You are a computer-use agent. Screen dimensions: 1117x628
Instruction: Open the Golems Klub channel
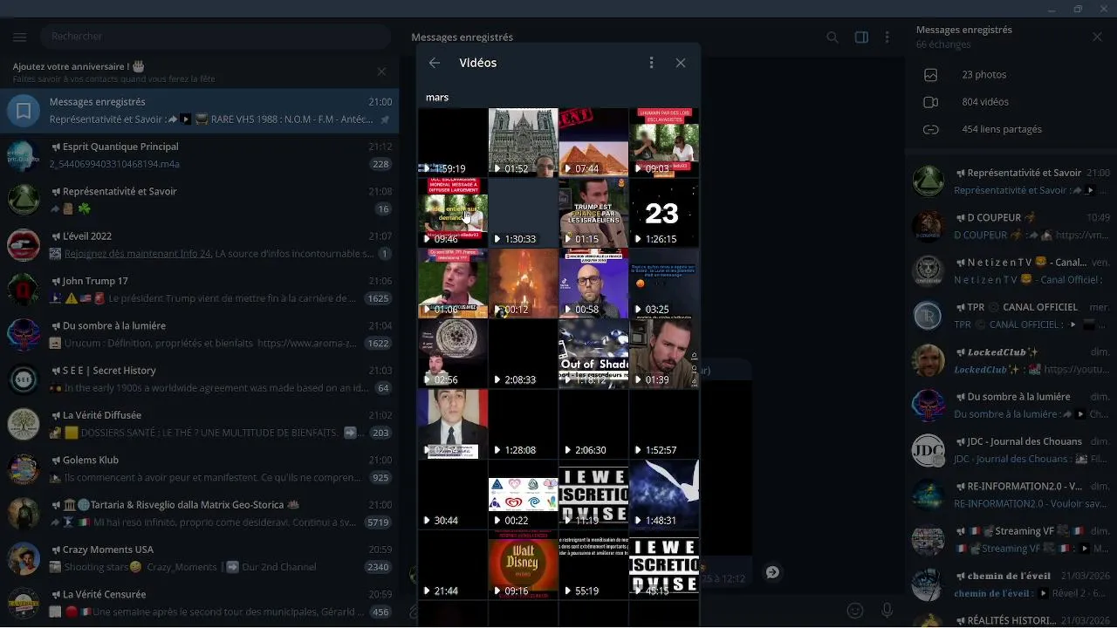tap(199, 468)
